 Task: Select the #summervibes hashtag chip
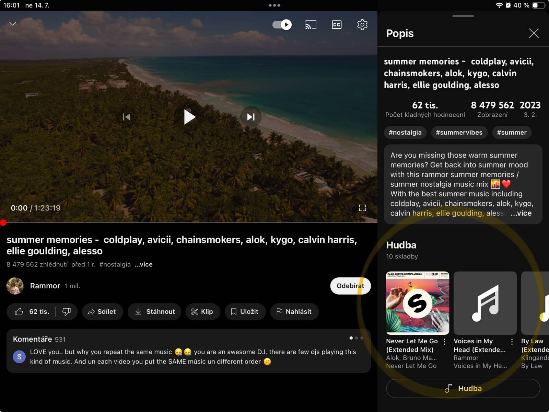coord(459,133)
